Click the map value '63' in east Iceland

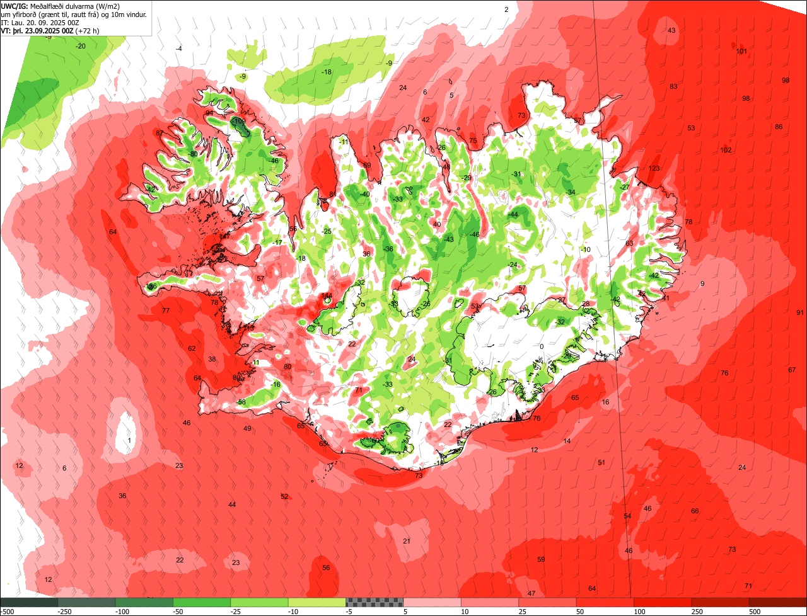pyautogui.click(x=629, y=243)
